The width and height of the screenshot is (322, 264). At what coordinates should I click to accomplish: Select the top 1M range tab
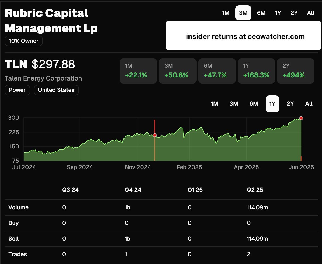[226, 13]
